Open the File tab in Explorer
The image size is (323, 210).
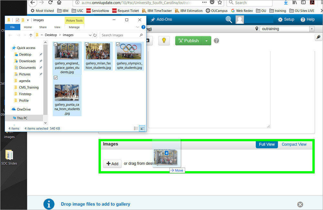coord(13,27)
